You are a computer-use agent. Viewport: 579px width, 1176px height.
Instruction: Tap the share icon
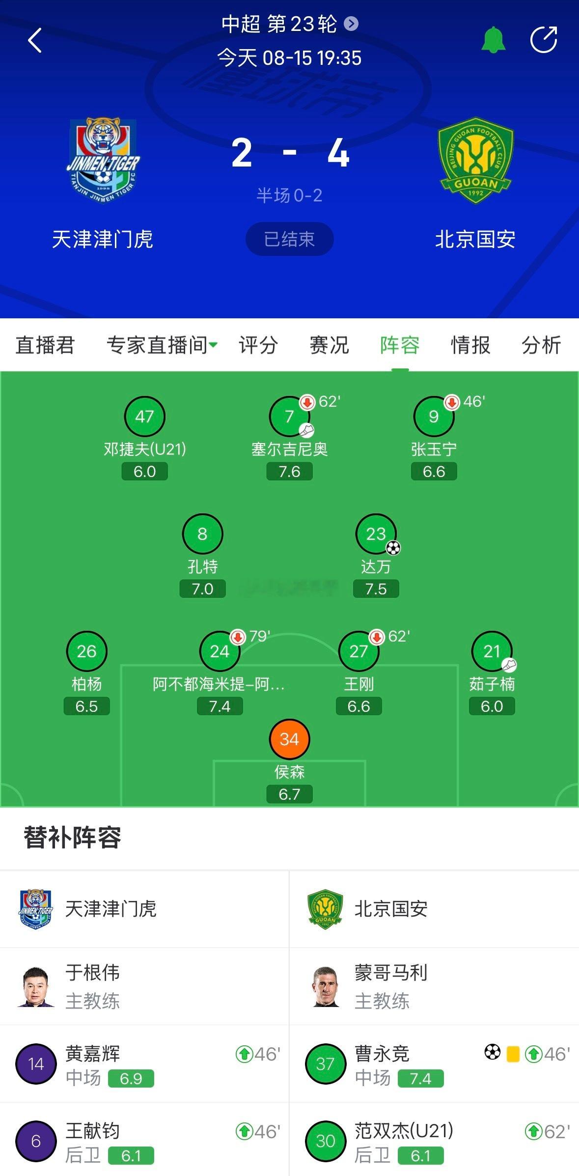pos(544,40)
